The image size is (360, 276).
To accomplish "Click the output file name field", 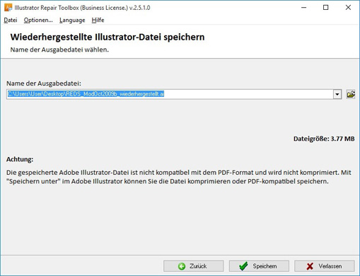I will click(x=170, y=94).
